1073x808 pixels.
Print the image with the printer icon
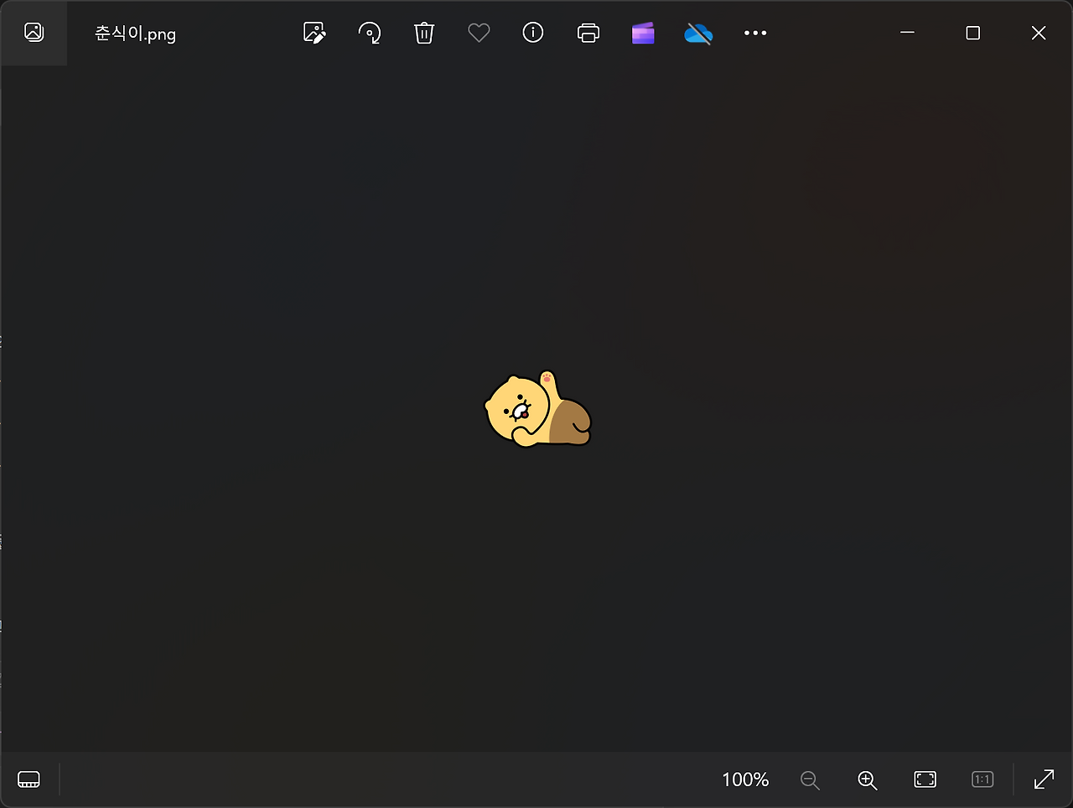click(x=588, y=33)
